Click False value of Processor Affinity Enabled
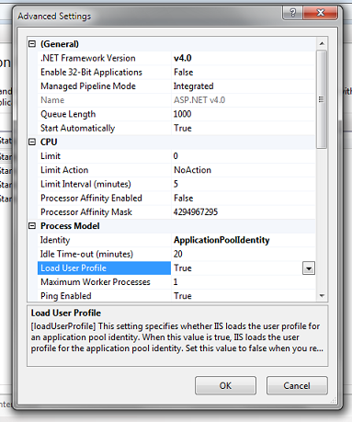The height and width of the screenshot is (422, 352). click(x=184, y=198)
